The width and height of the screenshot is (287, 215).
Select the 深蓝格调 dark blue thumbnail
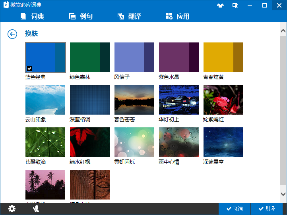(90, 100)
